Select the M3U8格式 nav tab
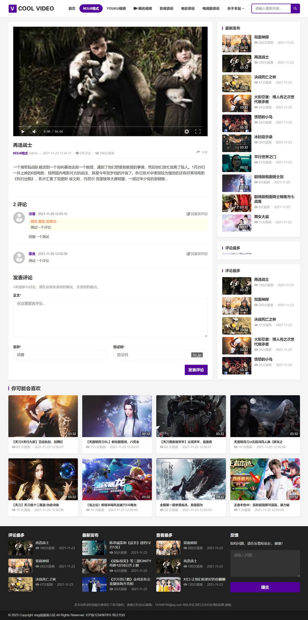Image resolution: width=308 pixels, height=620 pixels. click(x=91, y=8)
